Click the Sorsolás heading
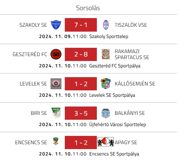The image size is (179, 160). pos(88,8)
